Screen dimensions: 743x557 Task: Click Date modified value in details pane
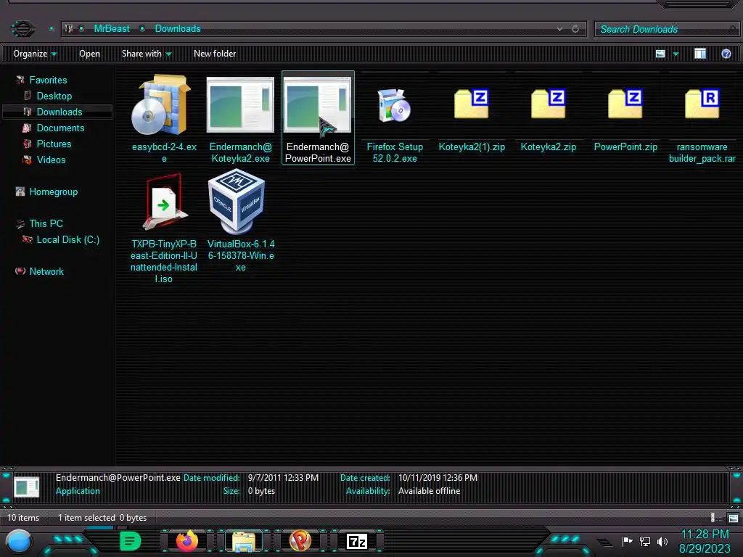pos(283,478)
